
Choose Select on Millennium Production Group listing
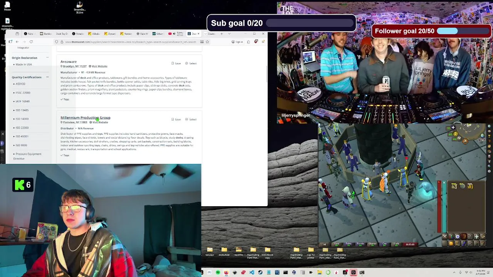[191, 120]
